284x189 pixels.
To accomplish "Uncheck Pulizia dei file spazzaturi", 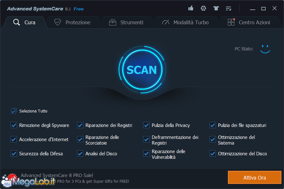I will coord(213,125).
